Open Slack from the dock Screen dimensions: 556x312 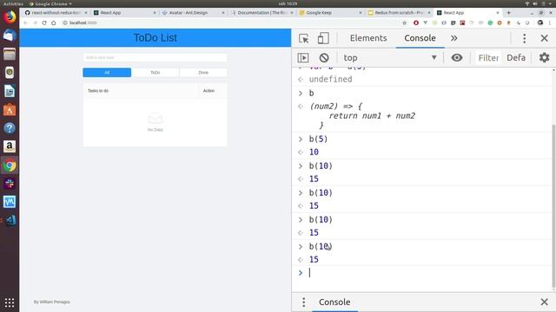coord(10,184)
